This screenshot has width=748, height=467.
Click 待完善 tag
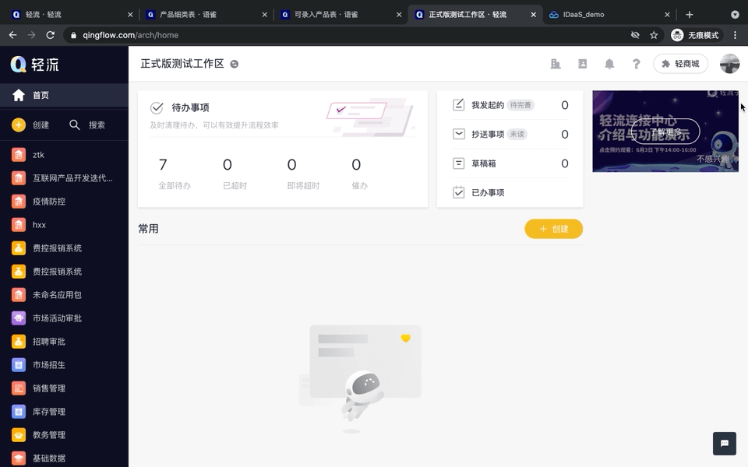pyautogui.click(x=520, y=105)
